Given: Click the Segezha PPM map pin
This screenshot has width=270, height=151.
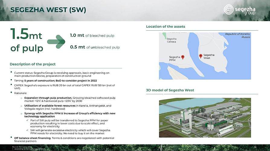Looking at the screenshot, I should (183, 57).
